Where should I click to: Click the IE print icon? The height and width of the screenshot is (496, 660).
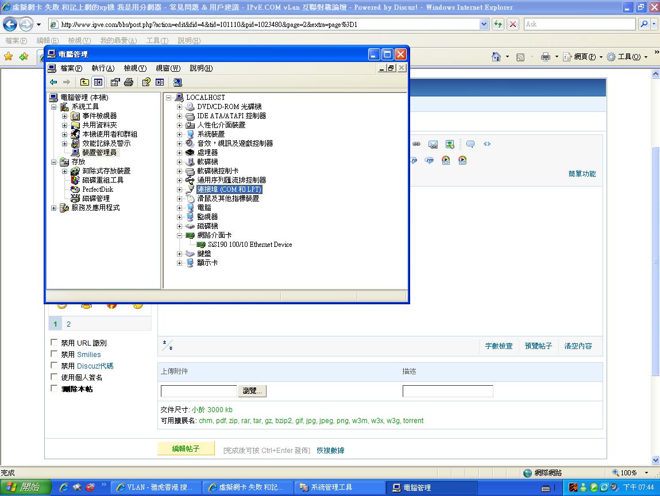546,57
